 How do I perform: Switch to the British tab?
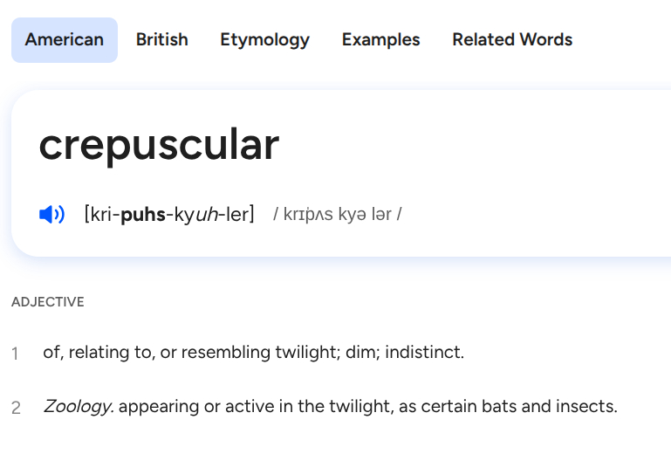[x=162, y=40]
